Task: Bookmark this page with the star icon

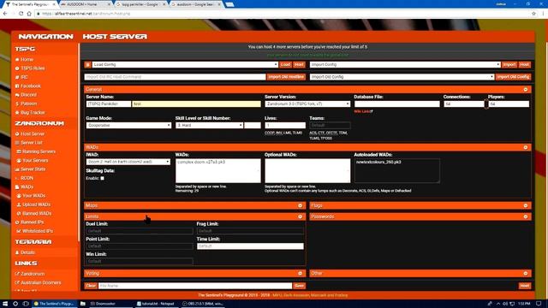Action: [x=533, y=14]
